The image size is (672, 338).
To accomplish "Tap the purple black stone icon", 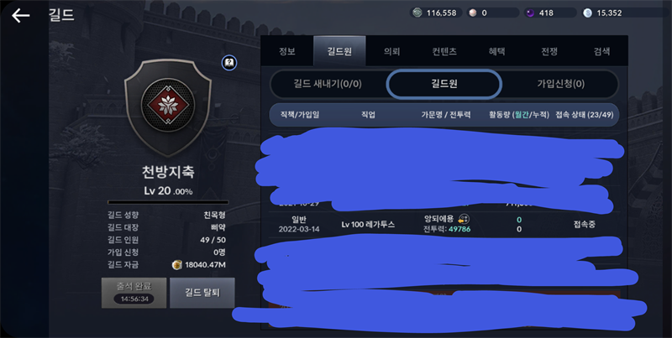I will click(530, 13).
